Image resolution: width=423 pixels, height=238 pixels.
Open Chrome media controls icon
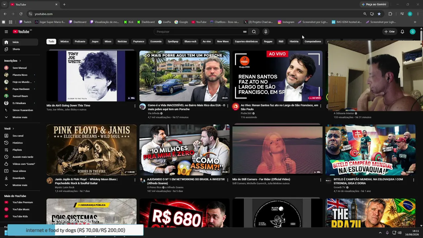click(402, 14)
